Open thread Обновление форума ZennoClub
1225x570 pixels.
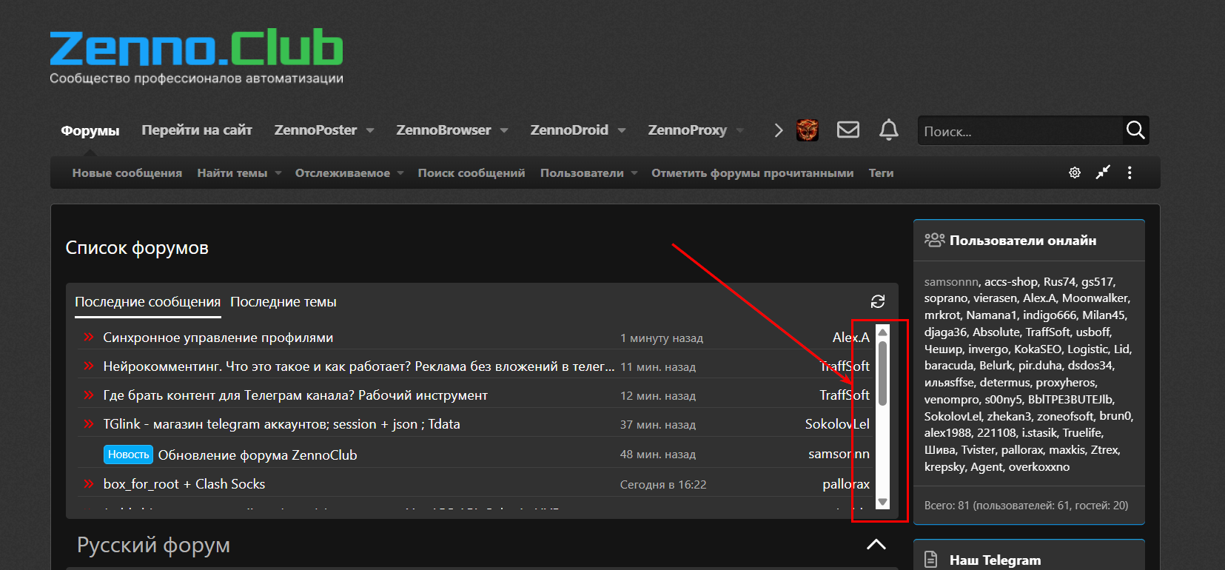coord(258,455)
